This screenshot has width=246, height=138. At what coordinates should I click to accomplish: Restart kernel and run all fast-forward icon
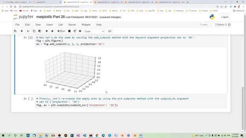pyautogui.click(x=80, y=31)
